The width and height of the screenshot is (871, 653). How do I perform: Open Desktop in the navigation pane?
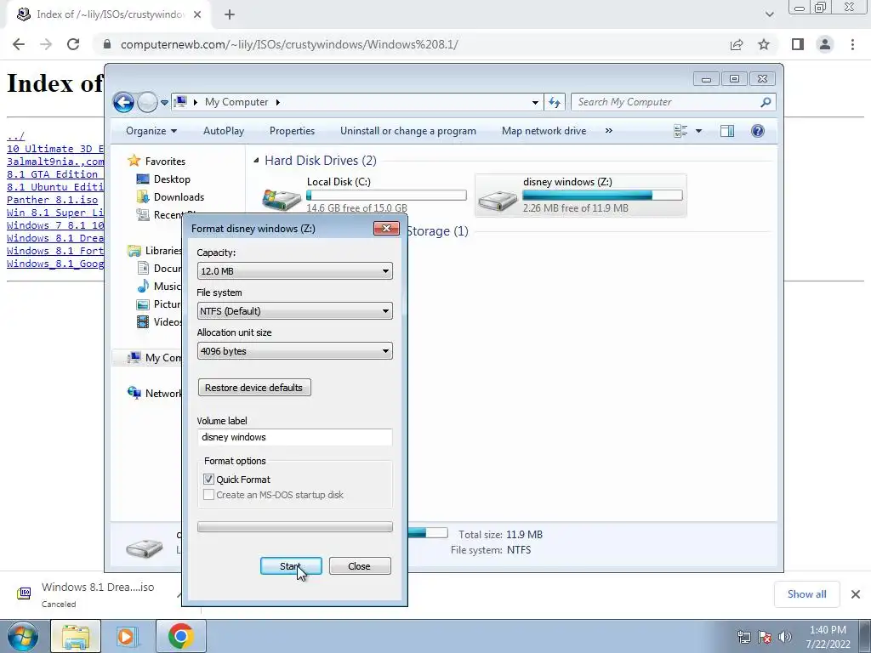tap(172, 179)
